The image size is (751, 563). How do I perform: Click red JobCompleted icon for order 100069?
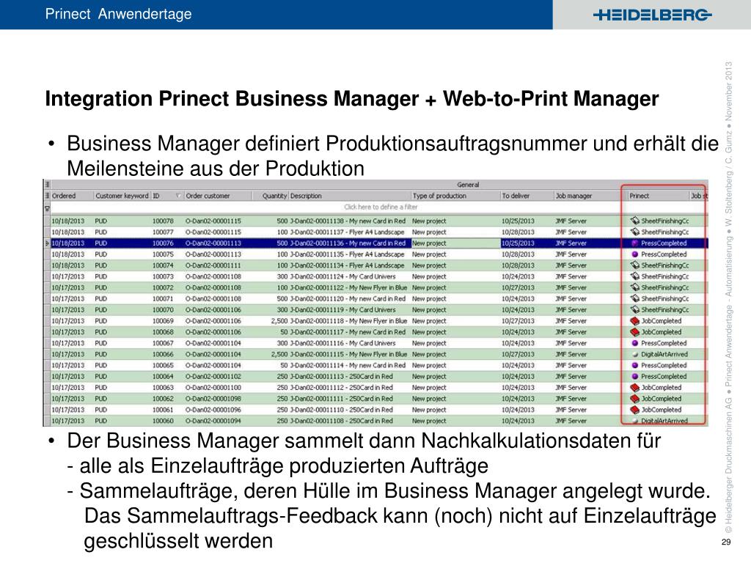click(634, 321)
